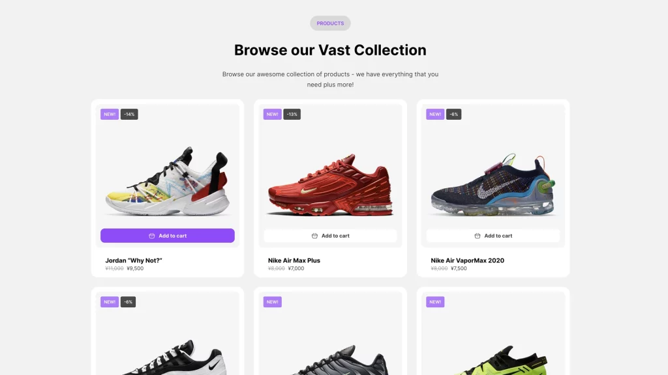
Task: Add Jordan "Why Not?" to cart
Action: pyautogui.click(x=168, y=236)
